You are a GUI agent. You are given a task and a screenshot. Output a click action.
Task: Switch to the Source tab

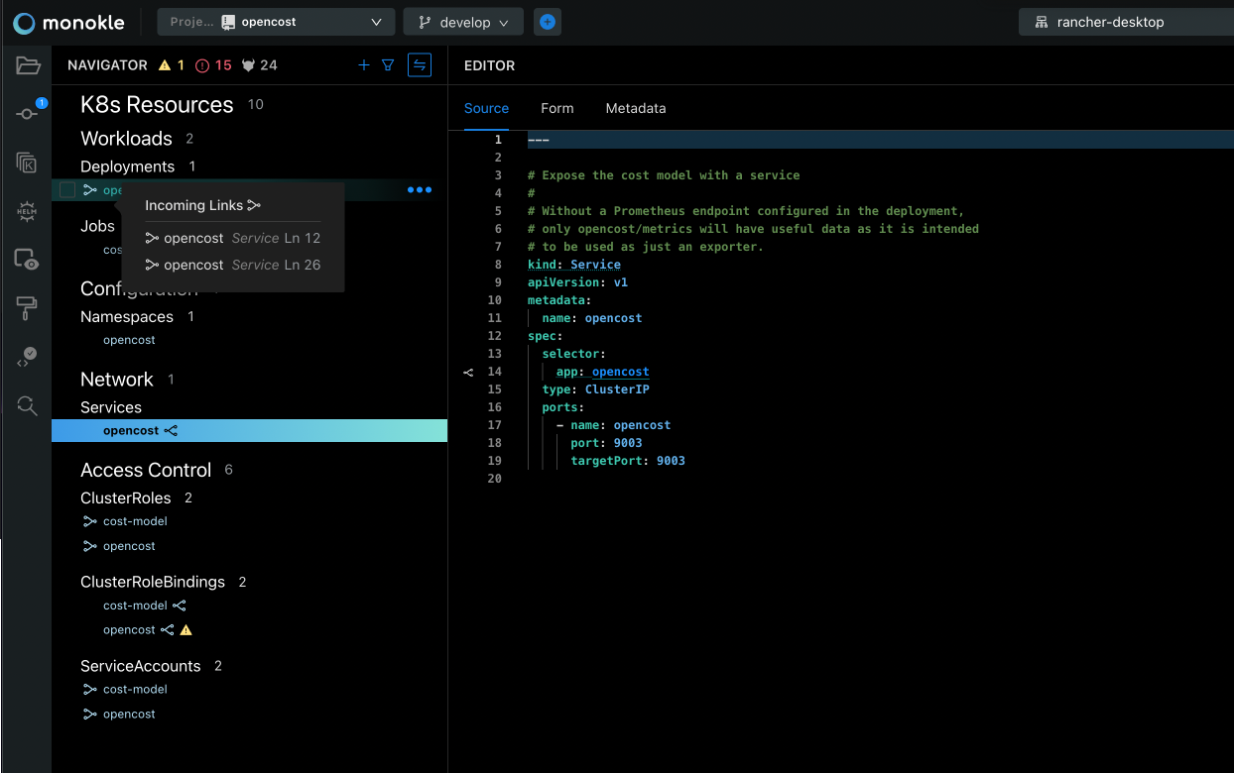(x=486, y=108)
